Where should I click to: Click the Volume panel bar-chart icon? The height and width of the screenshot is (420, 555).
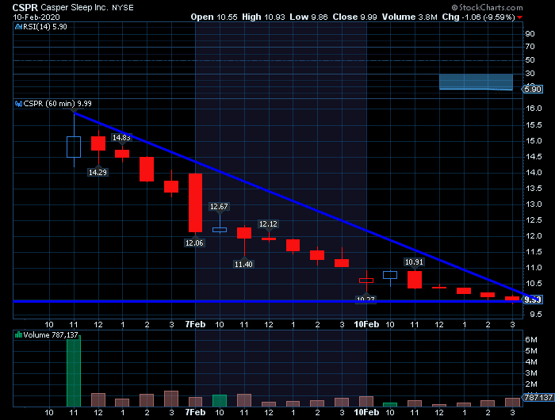[18, 334]
